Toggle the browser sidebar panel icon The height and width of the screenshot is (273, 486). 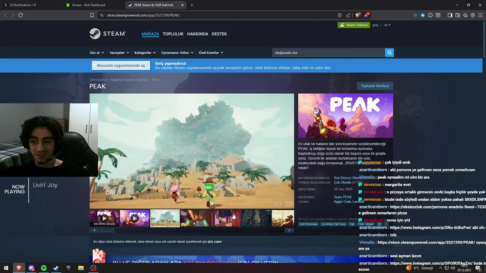coord(450,15)
